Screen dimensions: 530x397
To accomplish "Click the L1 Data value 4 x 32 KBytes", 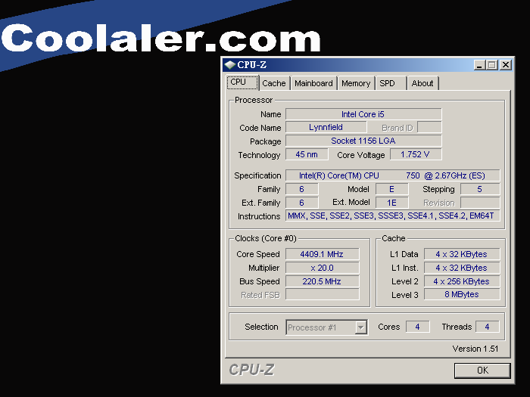I will (462, 254).
